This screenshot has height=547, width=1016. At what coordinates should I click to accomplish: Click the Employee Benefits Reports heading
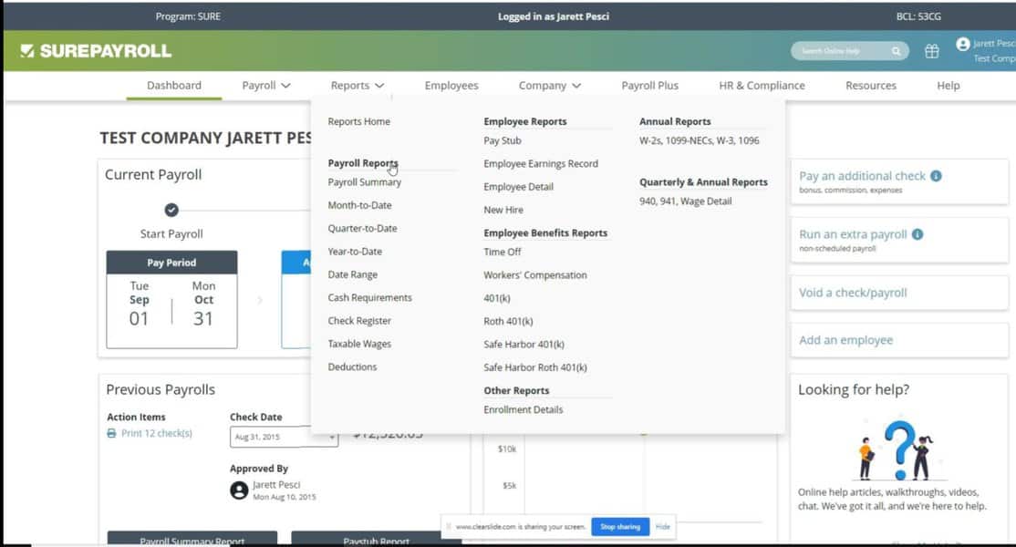[x=545, y=233]
